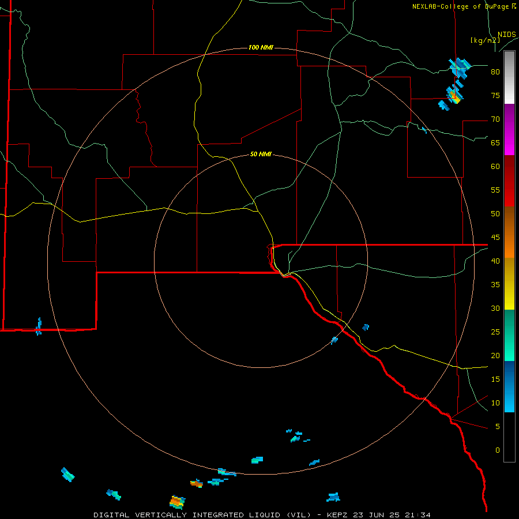Select the blue segment of the color scale
519x519 pixels.
(x=509, y=386)
